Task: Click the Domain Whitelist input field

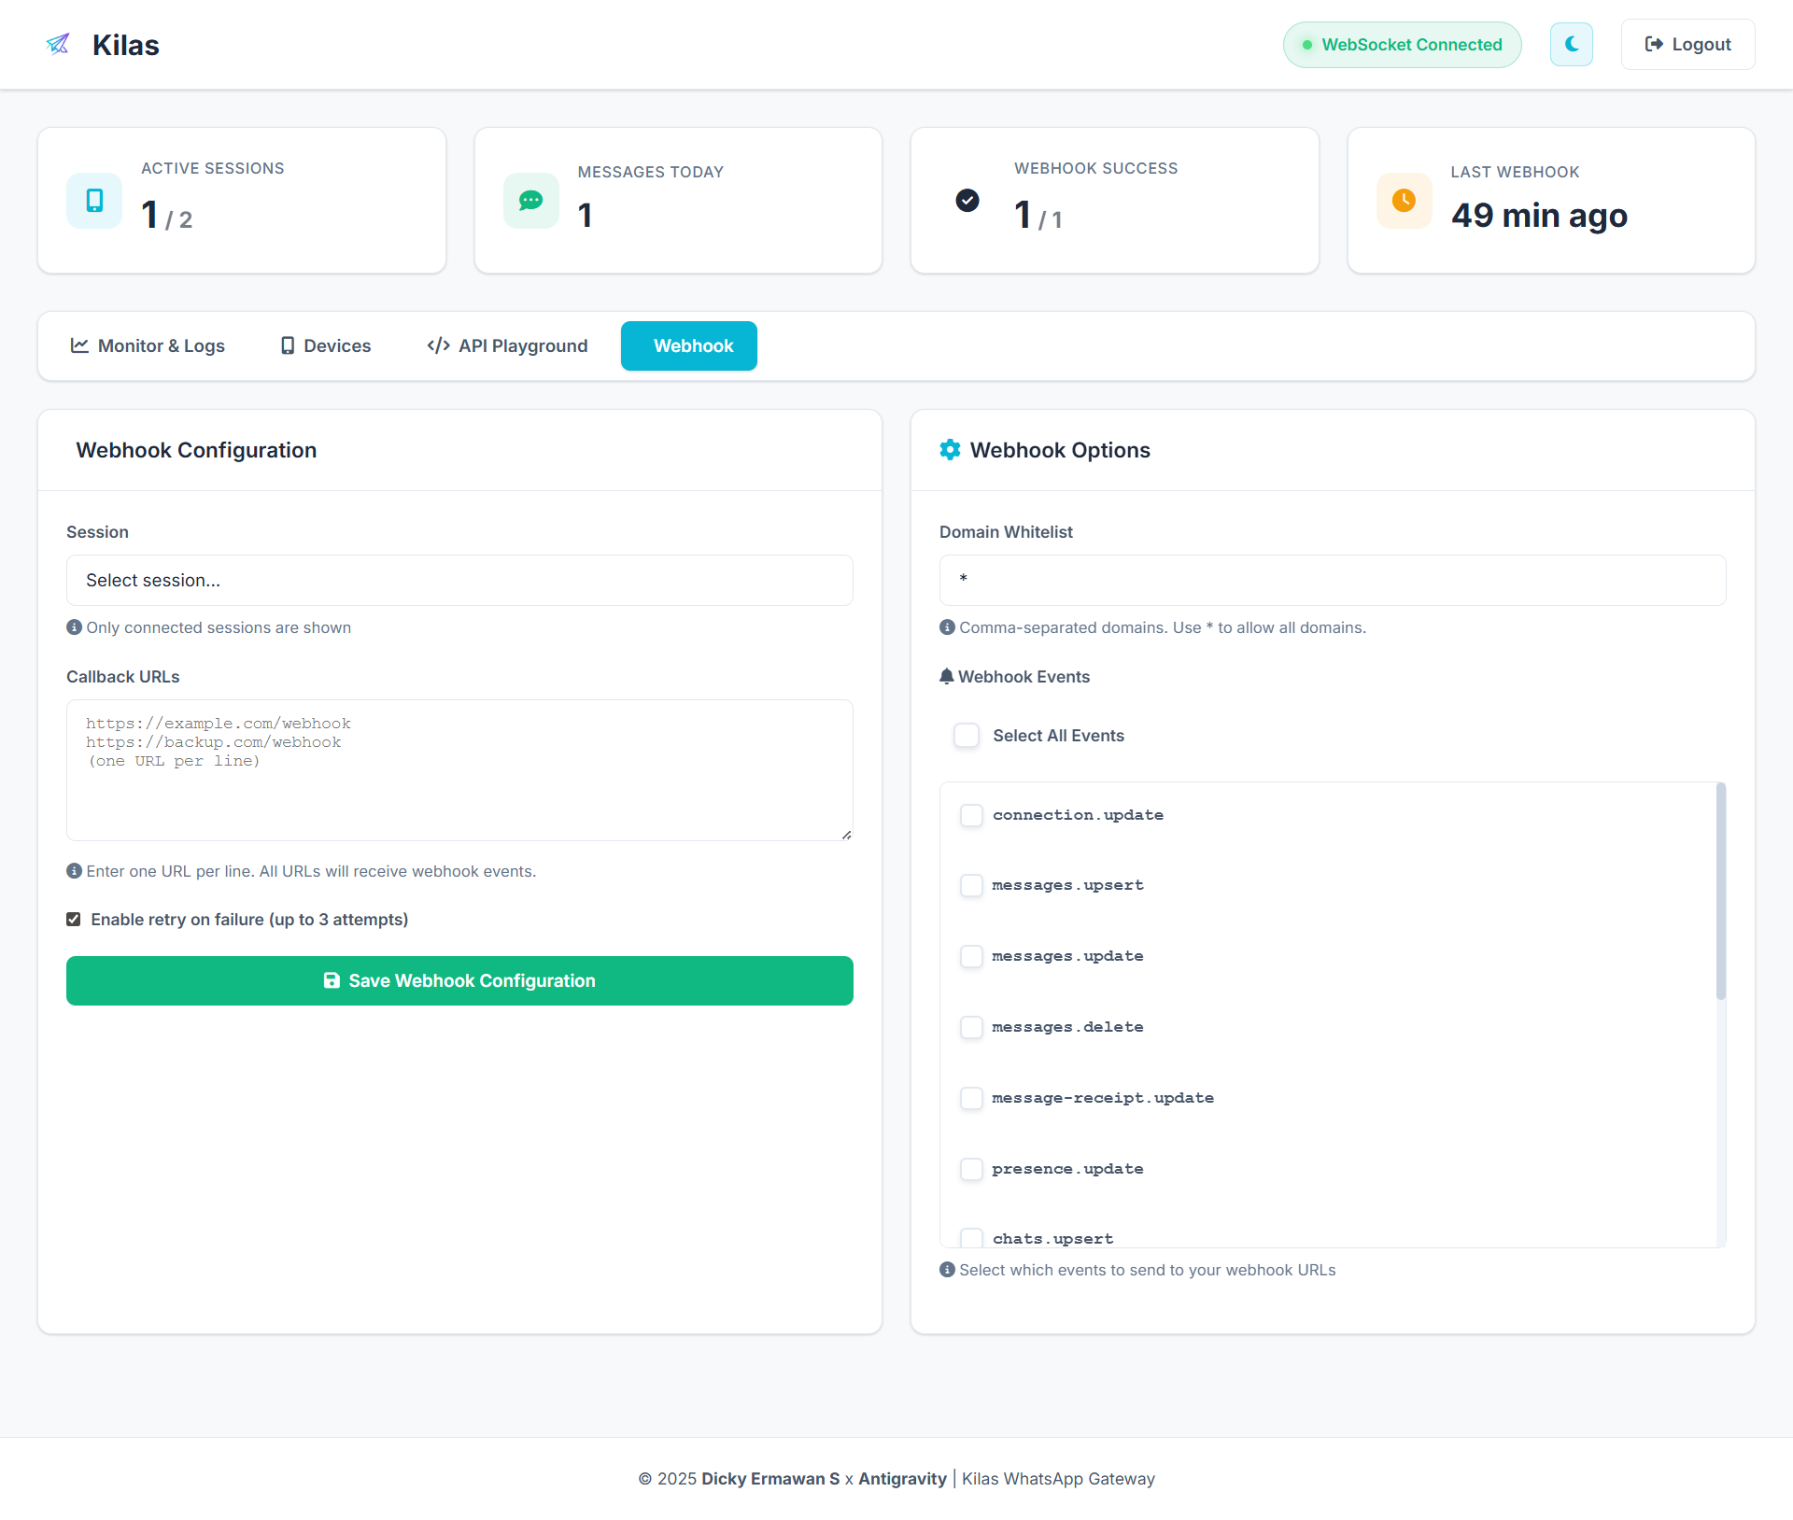Action: click(1333, 580)
